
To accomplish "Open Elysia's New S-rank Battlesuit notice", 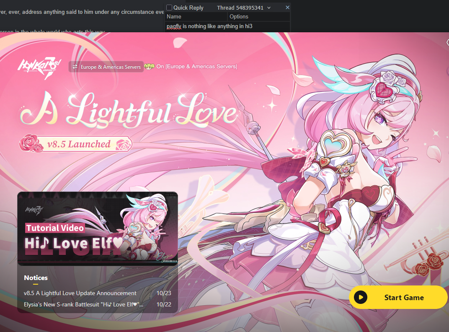I will [83, 304].
